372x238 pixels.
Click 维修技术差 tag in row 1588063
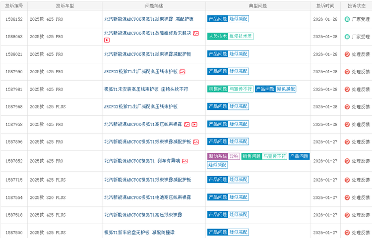coord(241,36)
